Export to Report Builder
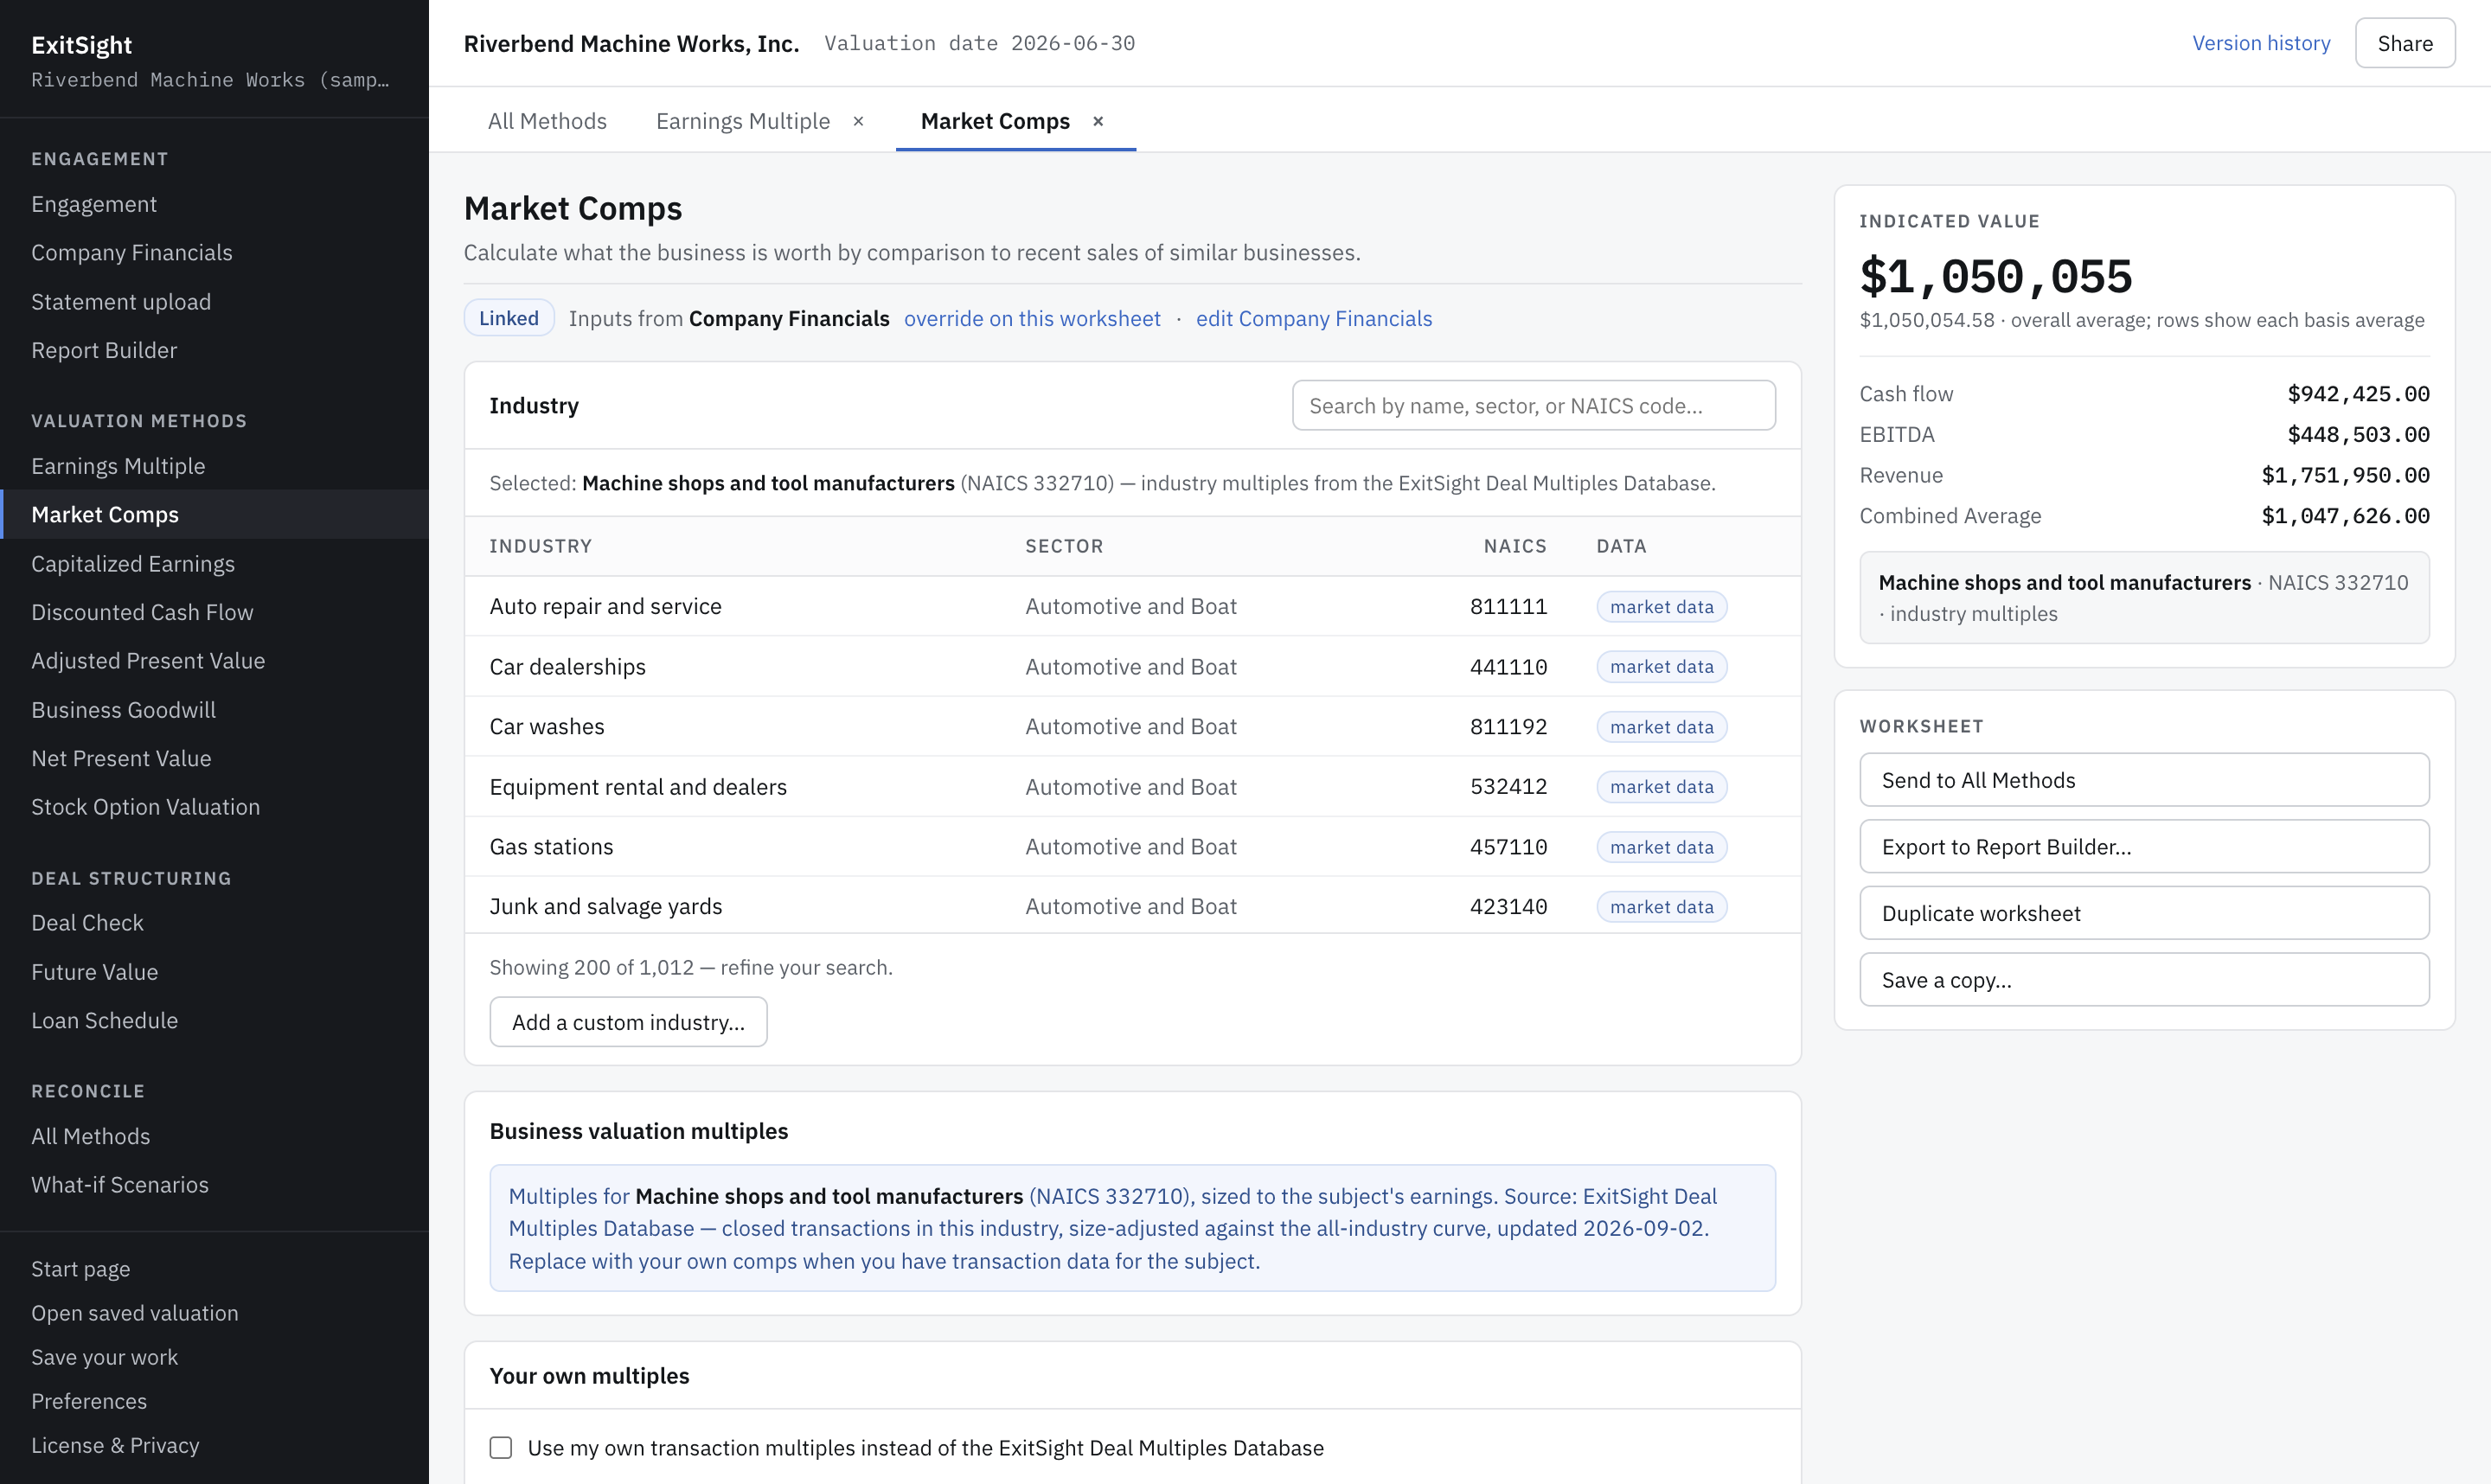Viewport: 2491px width, 1484px height. (2144, 847)
